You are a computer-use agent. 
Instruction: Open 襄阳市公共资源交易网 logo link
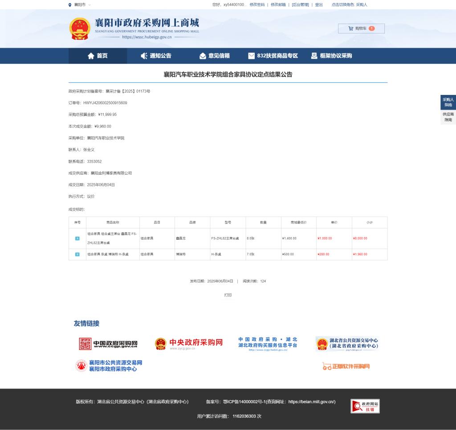click(109, 366)
